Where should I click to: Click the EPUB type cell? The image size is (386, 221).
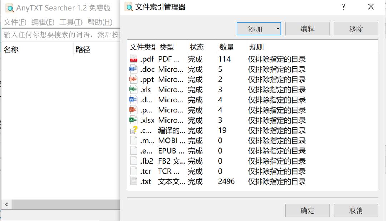tap(171, 151)
